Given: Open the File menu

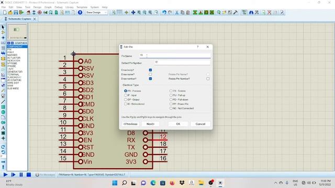Looking at the screenshot, I should click(4, 7).
